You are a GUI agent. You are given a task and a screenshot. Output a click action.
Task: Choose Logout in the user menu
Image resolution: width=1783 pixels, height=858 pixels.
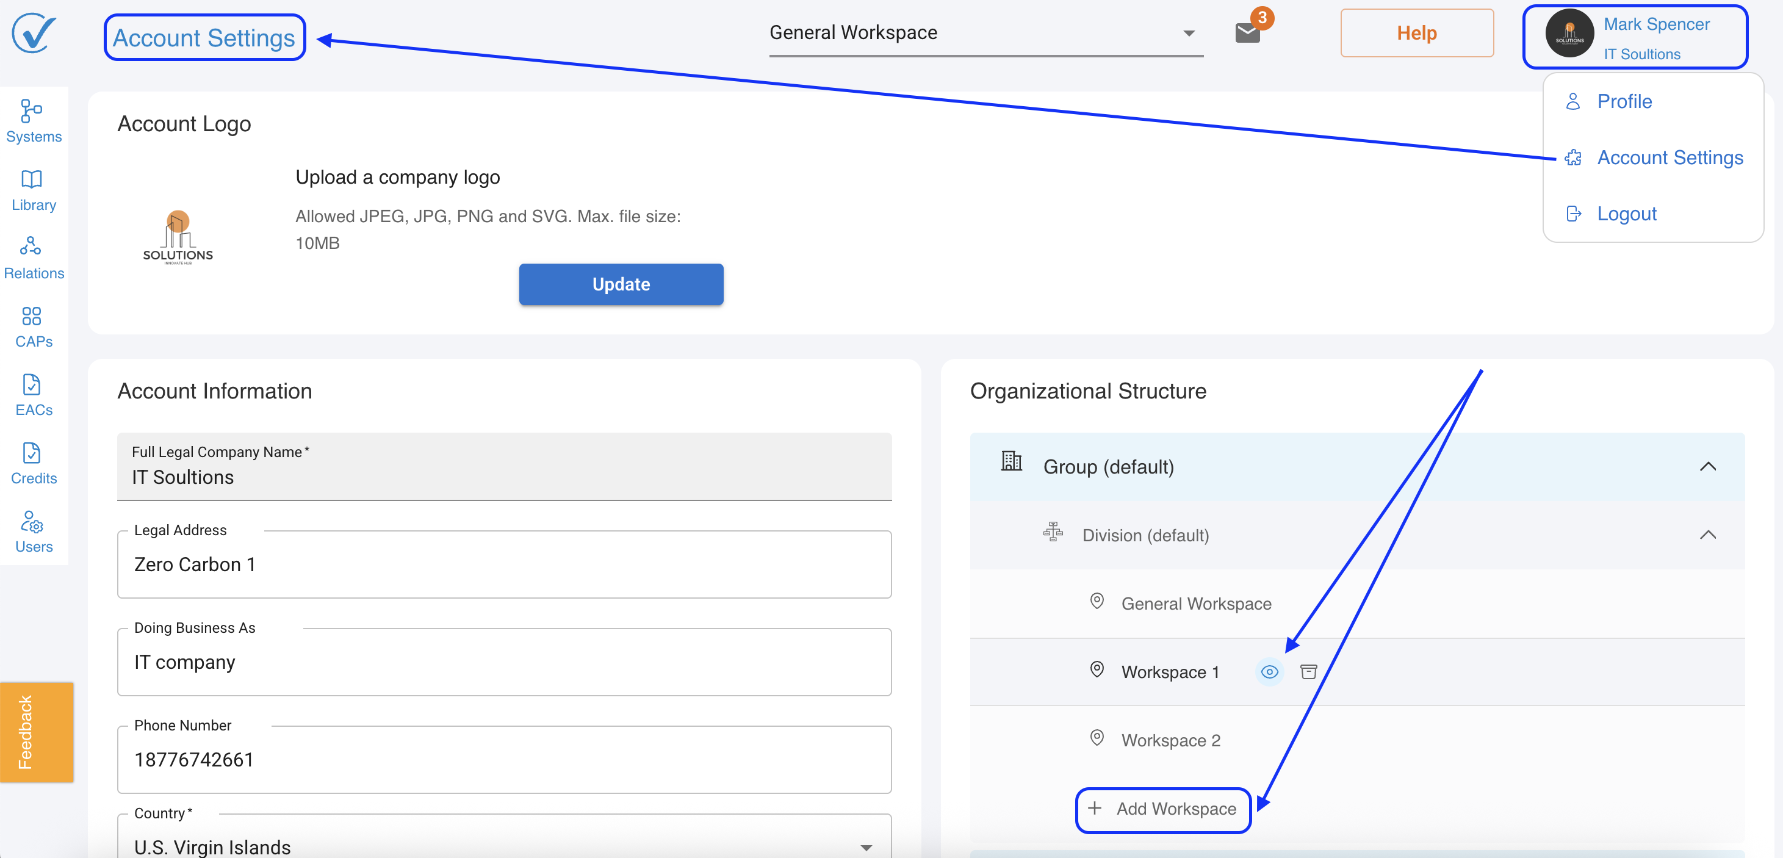coord(1626,214)
